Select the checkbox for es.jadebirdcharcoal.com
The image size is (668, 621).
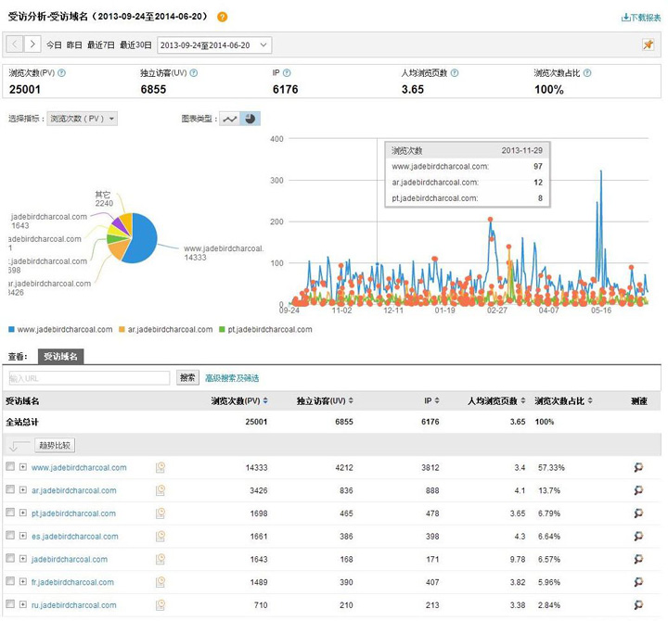(10, 536)
